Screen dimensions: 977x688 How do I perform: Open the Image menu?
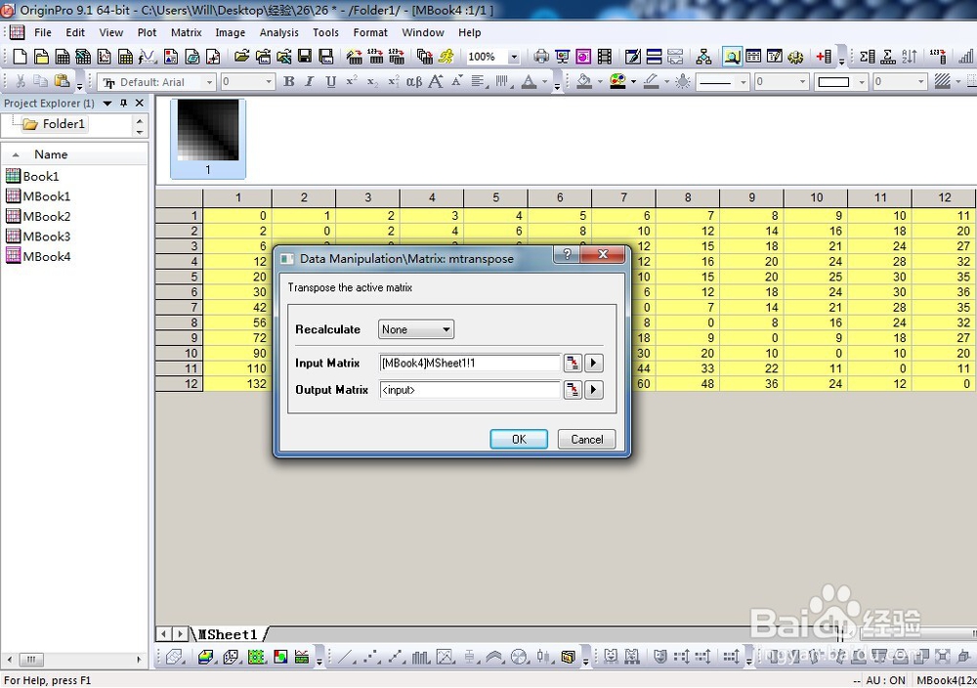point(230,32)
